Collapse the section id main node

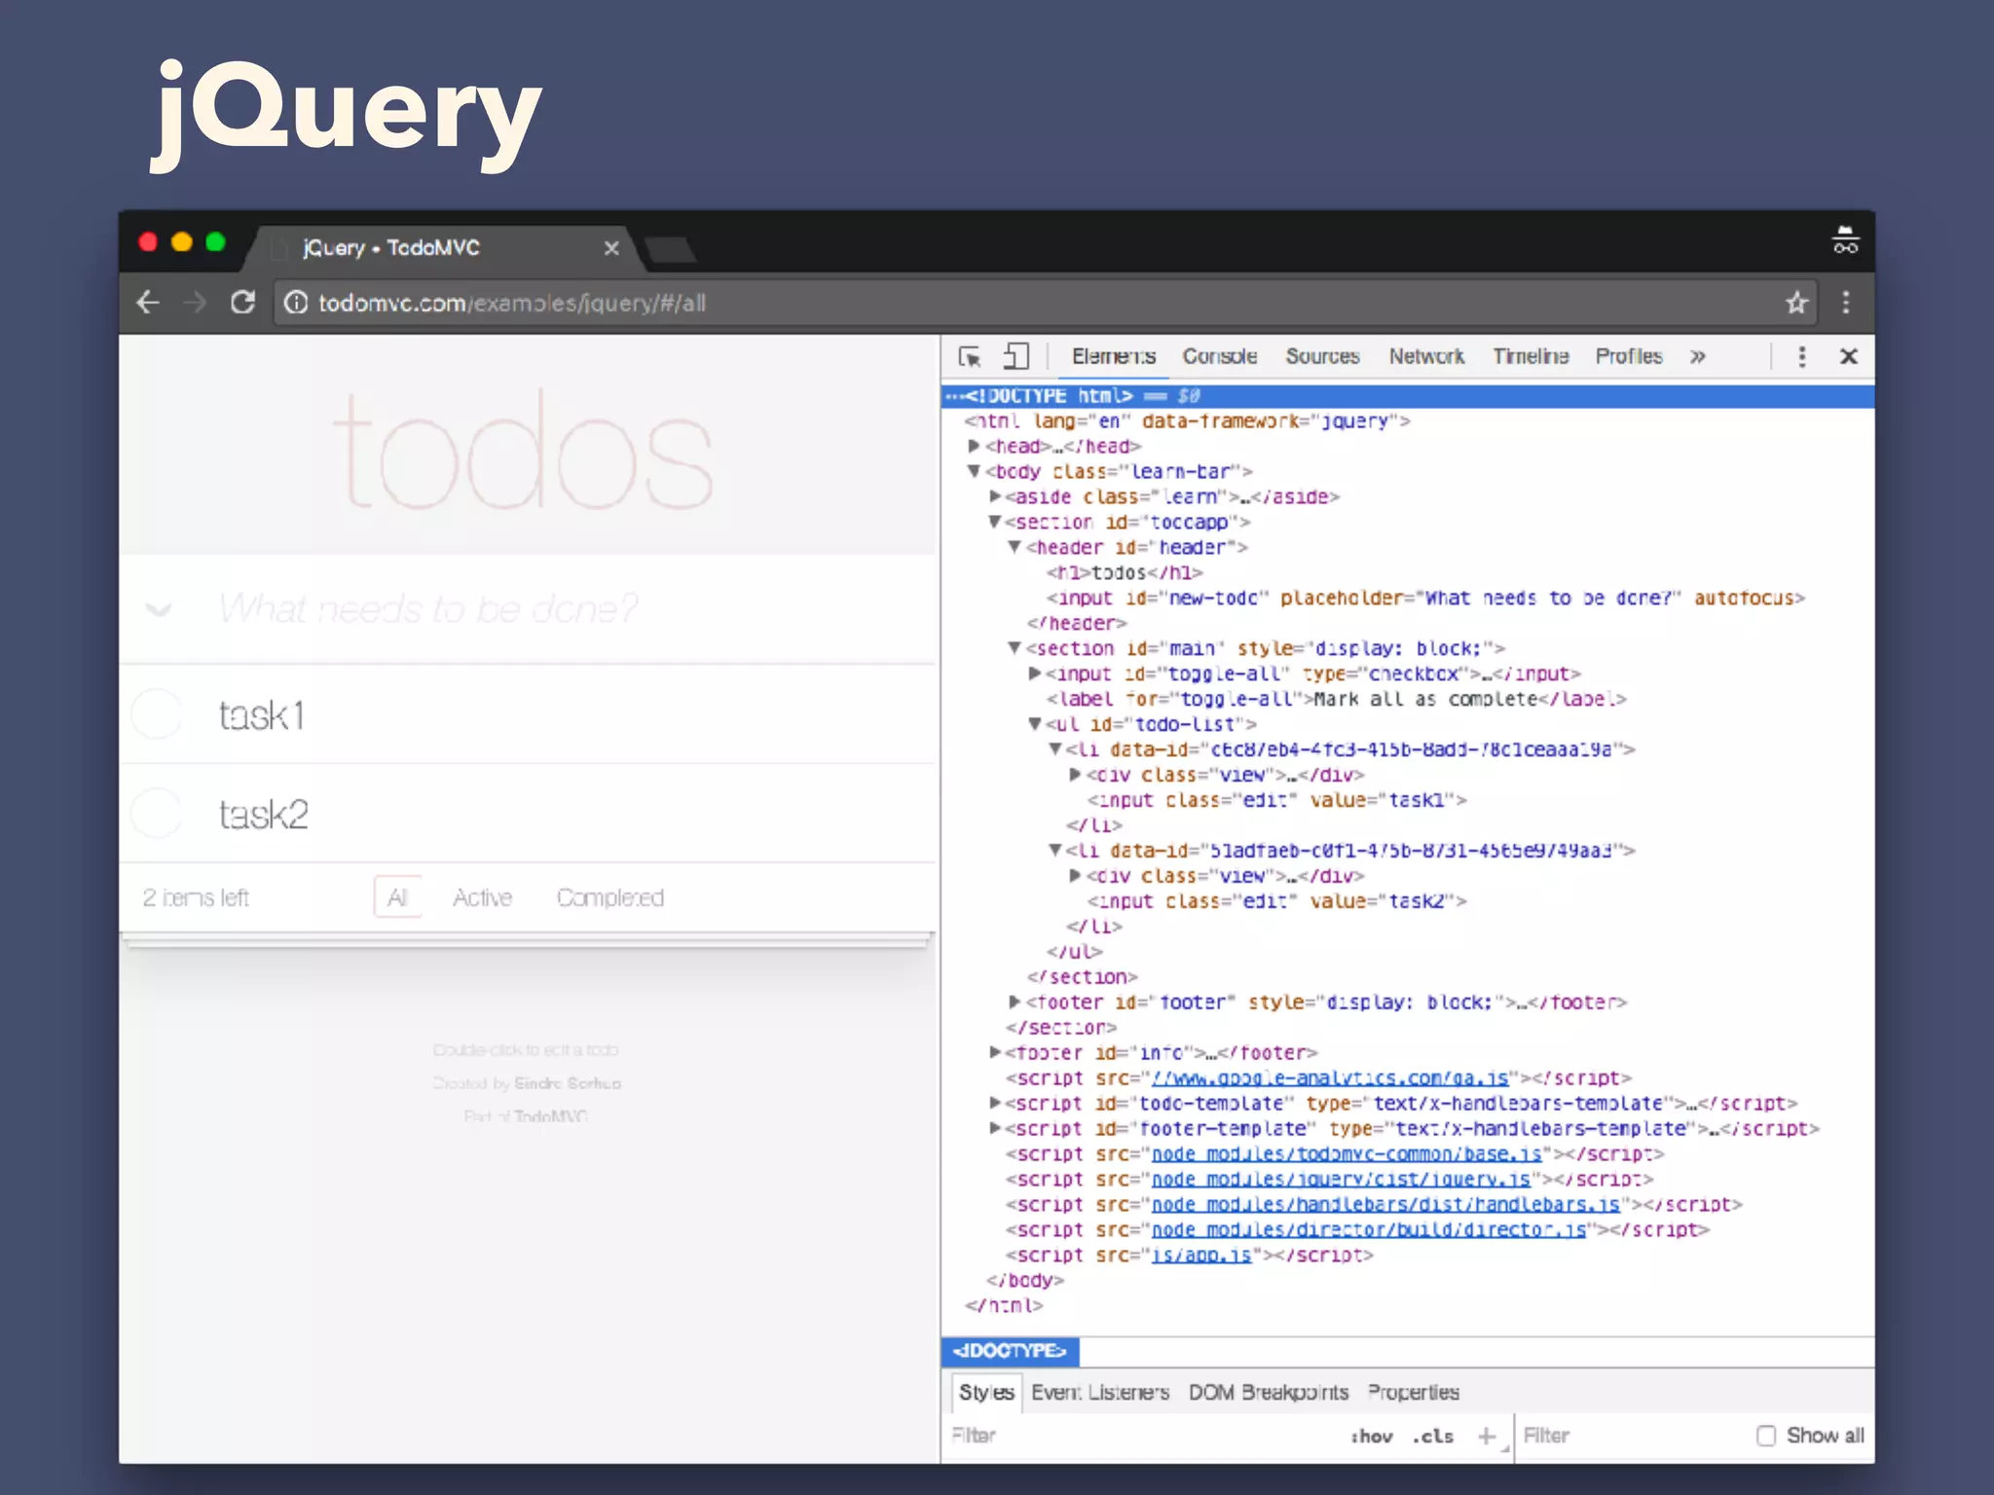[1015, 648]
